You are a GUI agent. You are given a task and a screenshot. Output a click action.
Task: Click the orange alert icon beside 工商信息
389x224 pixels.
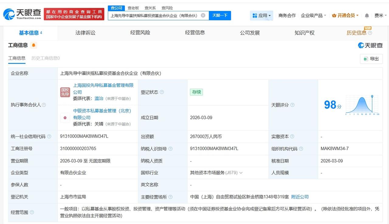point(34,45)
